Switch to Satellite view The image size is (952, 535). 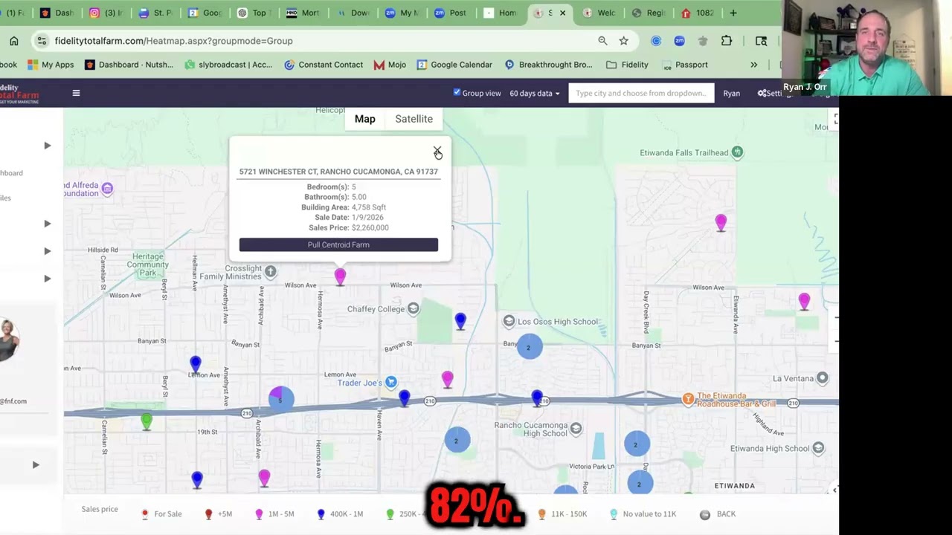pos(414,119)
